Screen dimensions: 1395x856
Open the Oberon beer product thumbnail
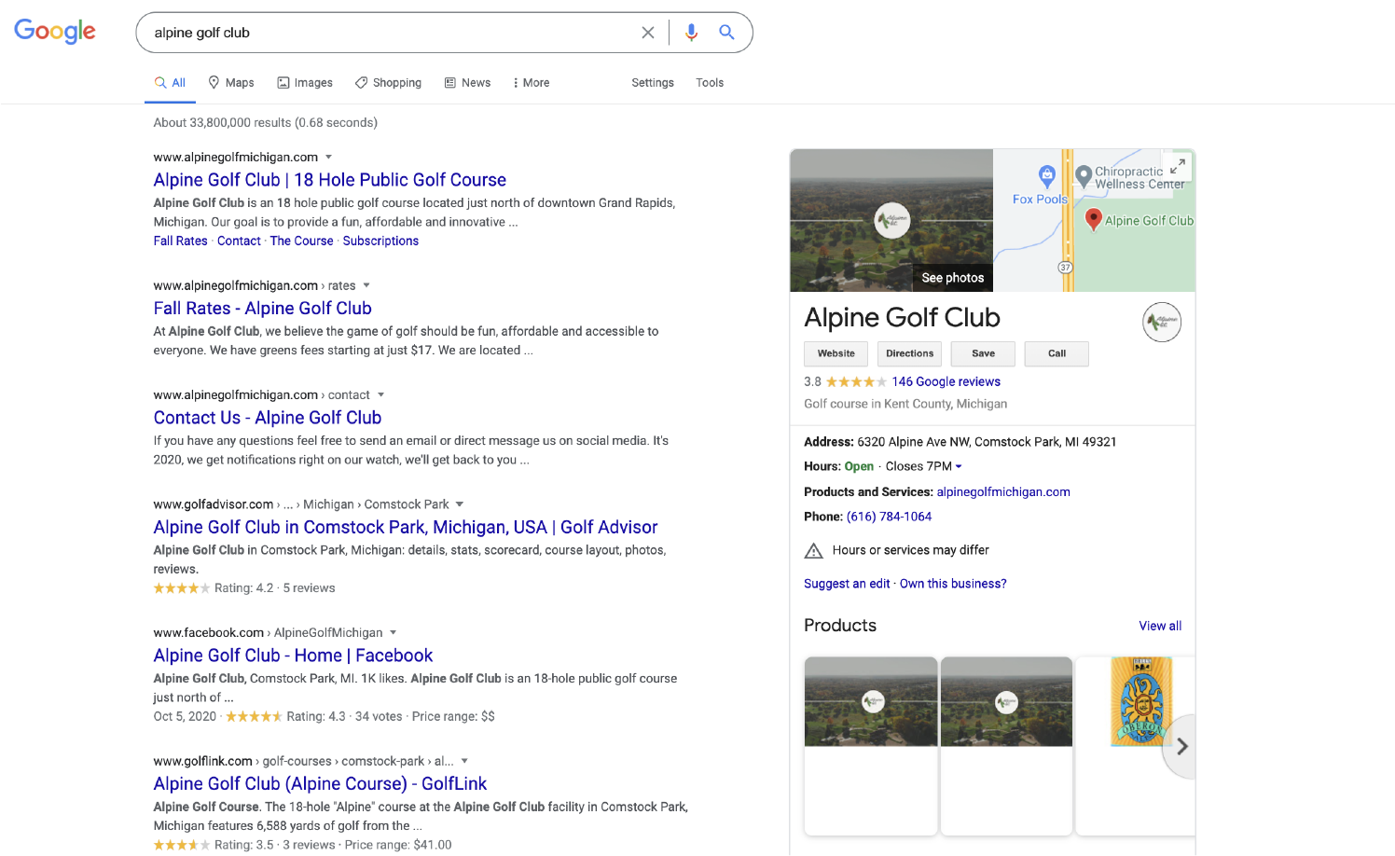click(1139, 701)
